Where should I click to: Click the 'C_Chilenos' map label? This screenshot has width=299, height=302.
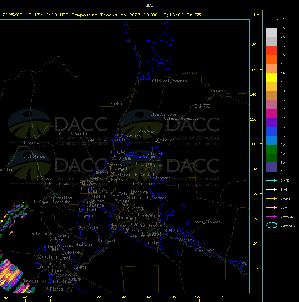pyautogui.click(x=34, y=156)
